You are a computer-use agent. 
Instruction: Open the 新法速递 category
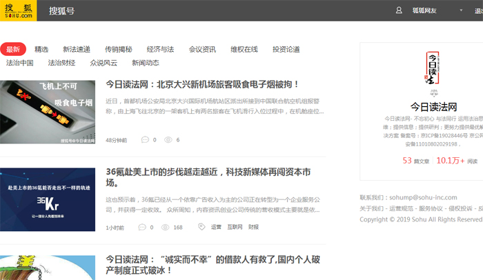[x=77, y=49]
